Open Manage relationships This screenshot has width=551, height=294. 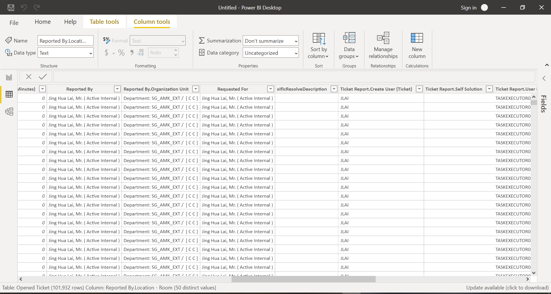(x=383, y=46)
